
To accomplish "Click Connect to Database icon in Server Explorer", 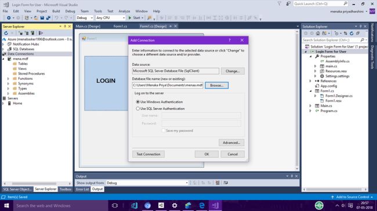I will point(21,33).
